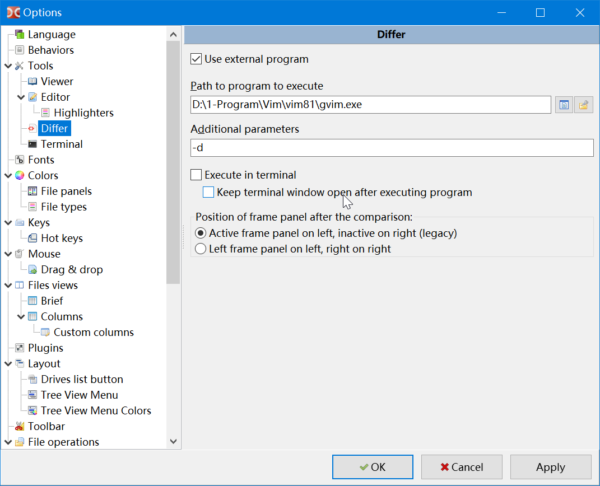Check Keep terminal window open option
Screen dimensions: 600x486
pyautogui.click(x=208, y=193)
